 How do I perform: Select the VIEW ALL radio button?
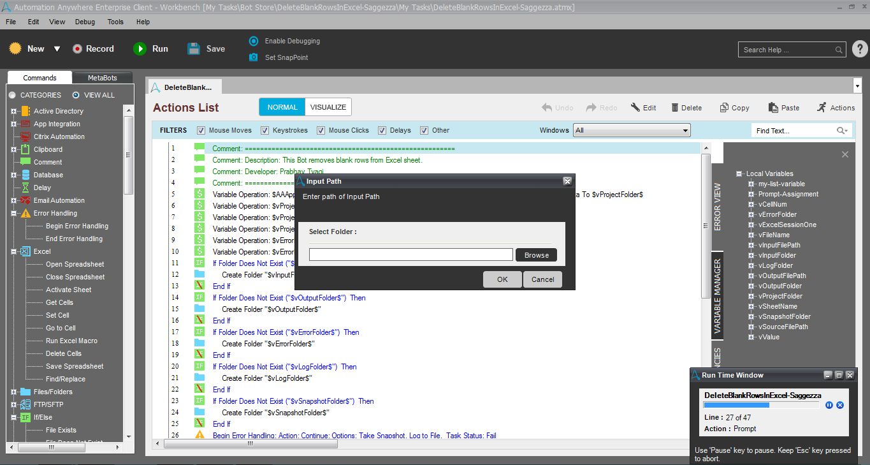tap(76, 95)
